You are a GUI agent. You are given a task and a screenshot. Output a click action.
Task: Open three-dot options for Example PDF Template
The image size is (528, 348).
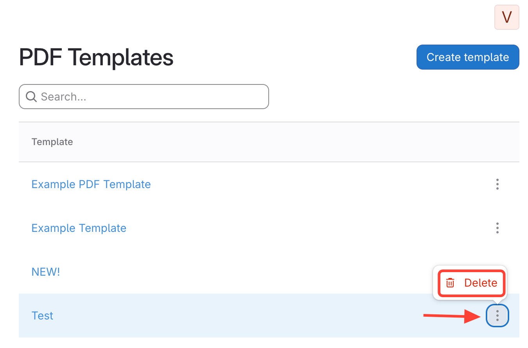pyautogui.click(x=497, y=184)
